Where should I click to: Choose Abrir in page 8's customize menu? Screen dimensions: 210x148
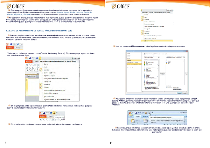45,67
